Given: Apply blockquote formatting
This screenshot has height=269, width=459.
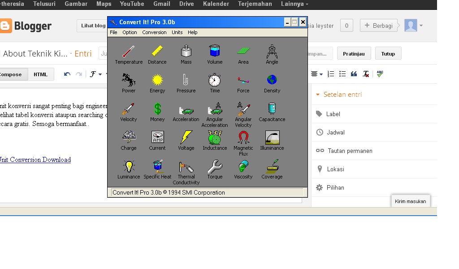Looking at the screenshot, I should 354,74.
